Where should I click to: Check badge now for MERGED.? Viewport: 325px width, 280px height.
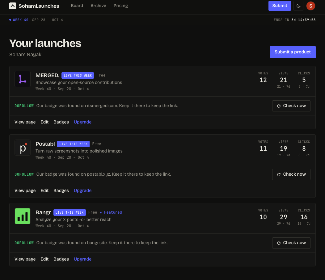[291, 106]
